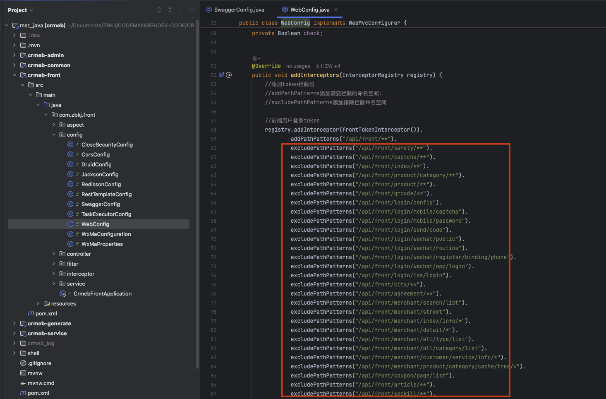Close the WebConfig.java tab

click(x=336, y=10)
